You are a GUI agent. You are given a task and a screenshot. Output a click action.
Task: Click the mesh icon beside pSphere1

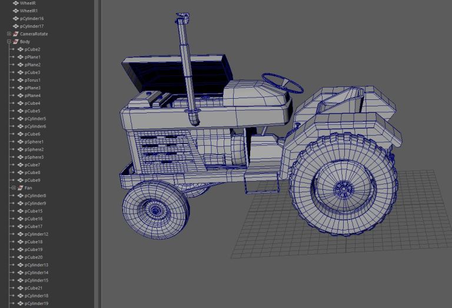[x=21, y=142]
